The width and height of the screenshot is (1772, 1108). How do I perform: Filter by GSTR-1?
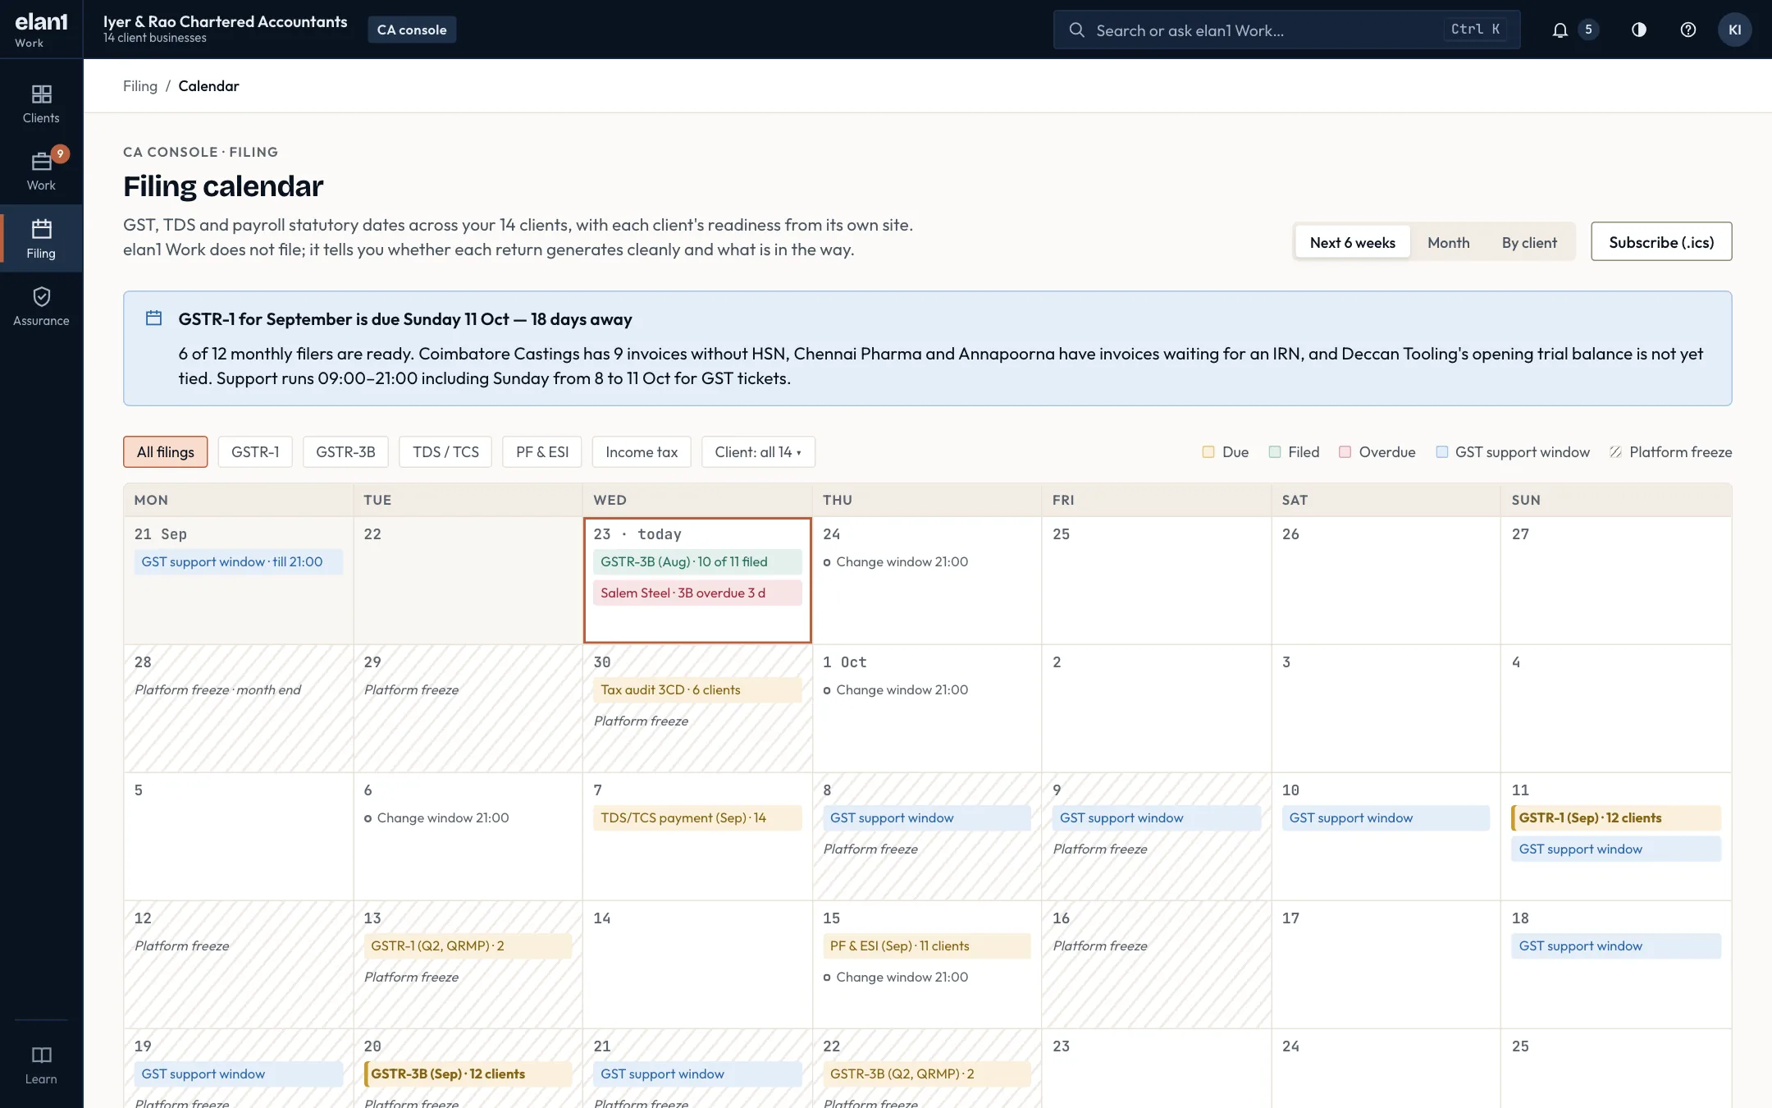255,452
